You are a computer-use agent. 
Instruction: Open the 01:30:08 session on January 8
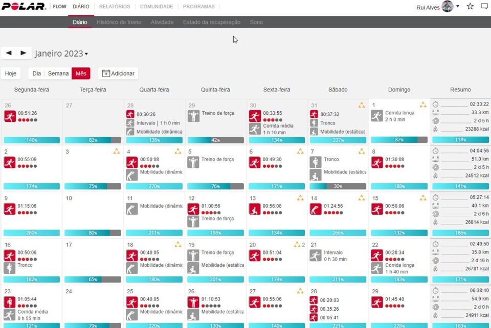[393, 159]
